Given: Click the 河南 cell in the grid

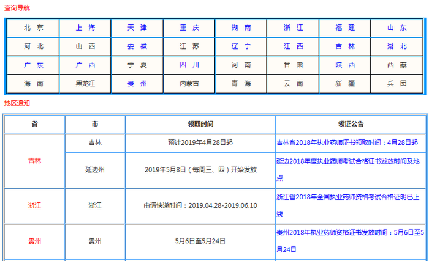Looking at the screenshot, I should [241, 65].
